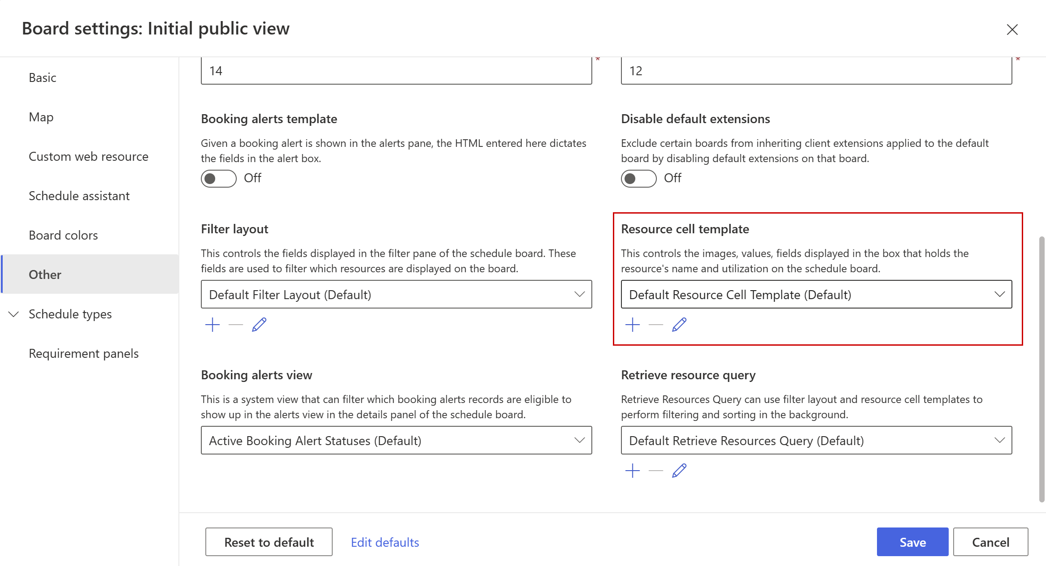The height and width of the screenshot is (566, 1046).
Task: Collapse the Schedule types section
Action: [x=13, y=314]
